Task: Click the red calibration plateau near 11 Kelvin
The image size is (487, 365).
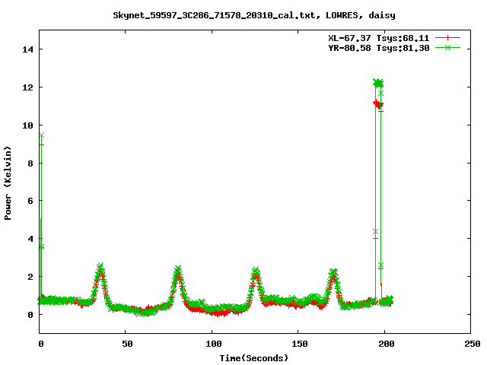Action: point(378,105)
